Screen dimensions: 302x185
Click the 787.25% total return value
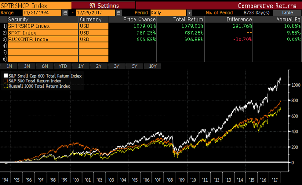(x=194, y=32)
